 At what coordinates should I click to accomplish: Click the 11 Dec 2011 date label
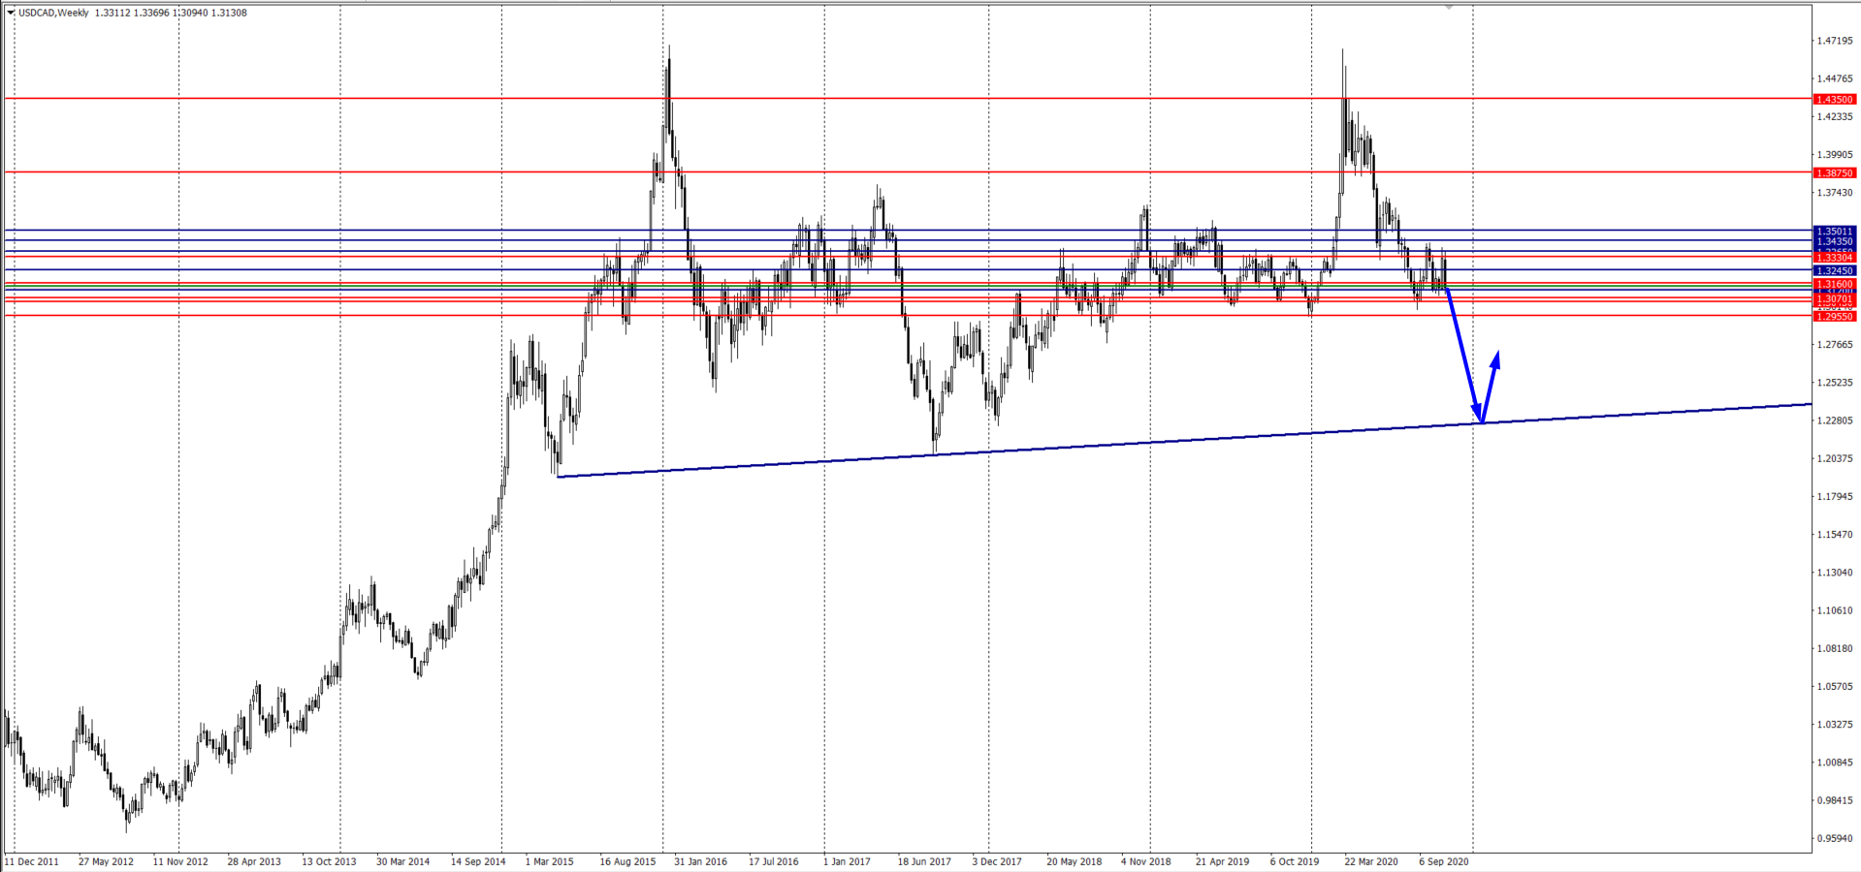tap(32, 861)
